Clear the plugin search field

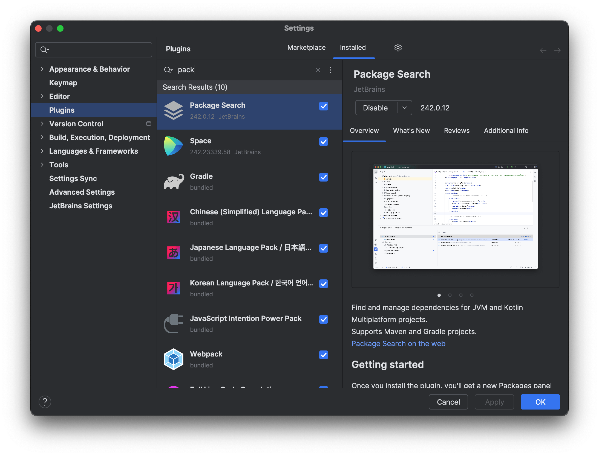pos(318,70)
